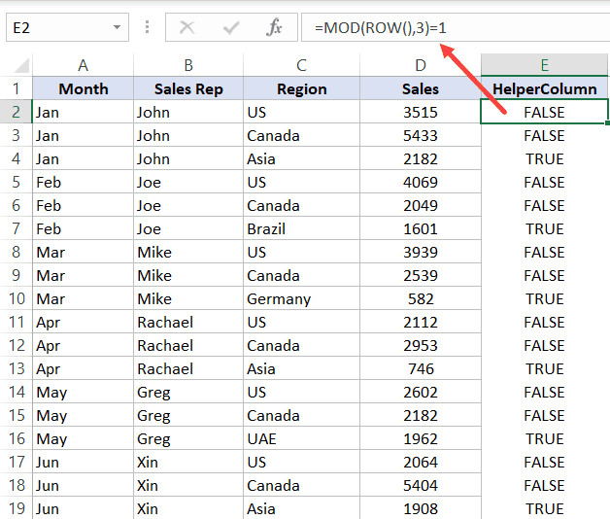Expand the Name Box dropdown arrow
Viewport: 610px width, 519px height.
(x=118, y=28)
